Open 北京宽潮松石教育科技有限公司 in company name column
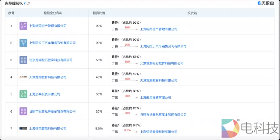 pos(51,60)
